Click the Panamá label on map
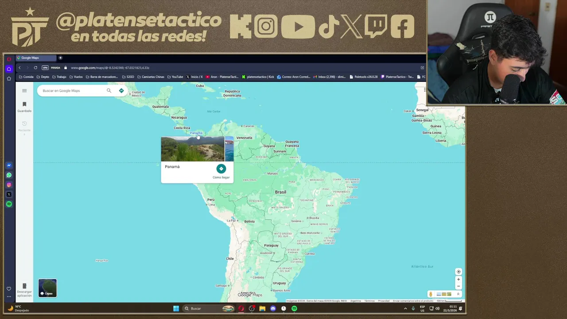The height and width of the screenshot is (319, 567). 196,133
